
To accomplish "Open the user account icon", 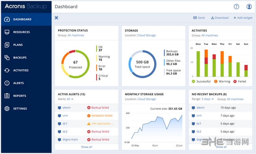I will click(x=249, y=7).
